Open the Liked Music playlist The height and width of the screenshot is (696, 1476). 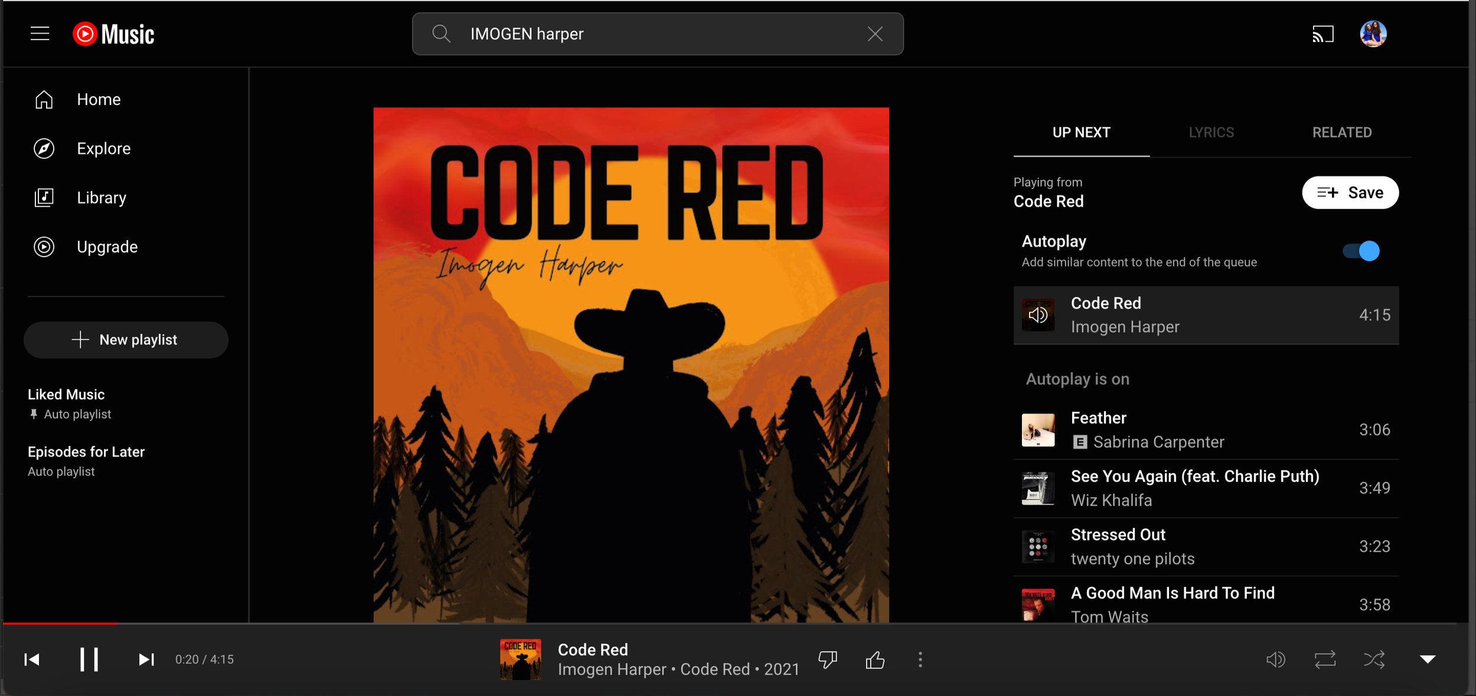(x=126, y=403)
